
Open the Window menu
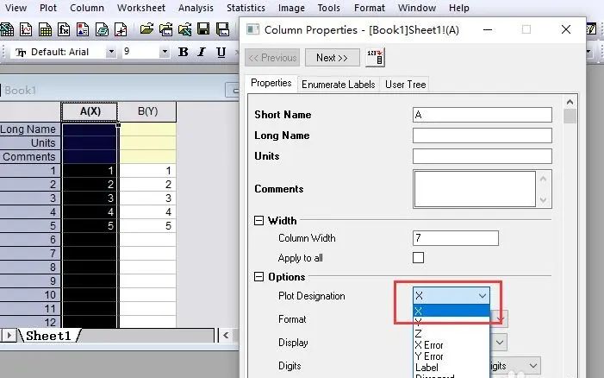coord(417,8)
